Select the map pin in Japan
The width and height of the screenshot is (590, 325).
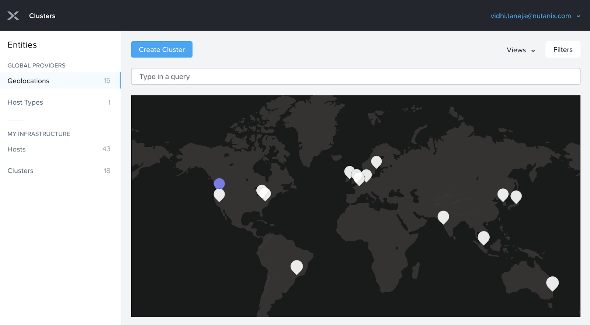516,196
